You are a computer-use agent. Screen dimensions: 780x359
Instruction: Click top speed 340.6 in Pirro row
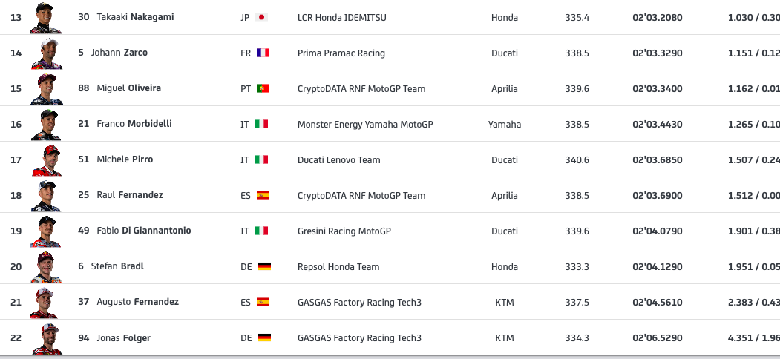click(577, 160)
